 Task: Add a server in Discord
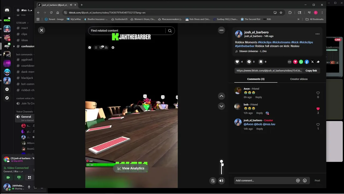pos(7,89)
